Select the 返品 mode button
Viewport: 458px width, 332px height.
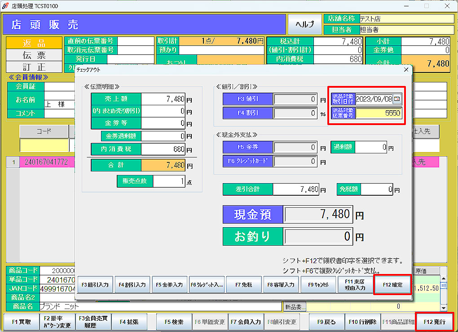pos(34,43)
